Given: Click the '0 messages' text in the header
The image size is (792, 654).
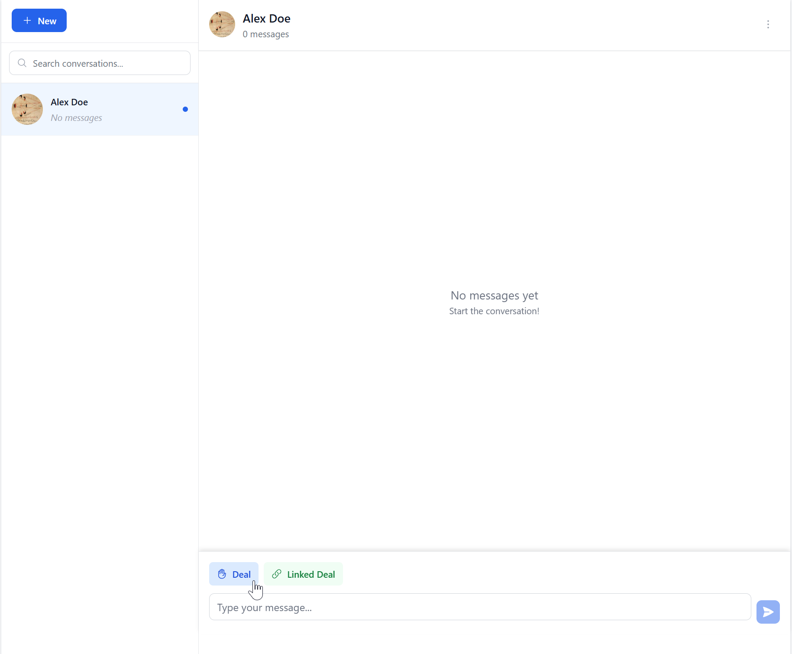Looking at the screenshot, I should pyautogui.click(x=265, y=34).
